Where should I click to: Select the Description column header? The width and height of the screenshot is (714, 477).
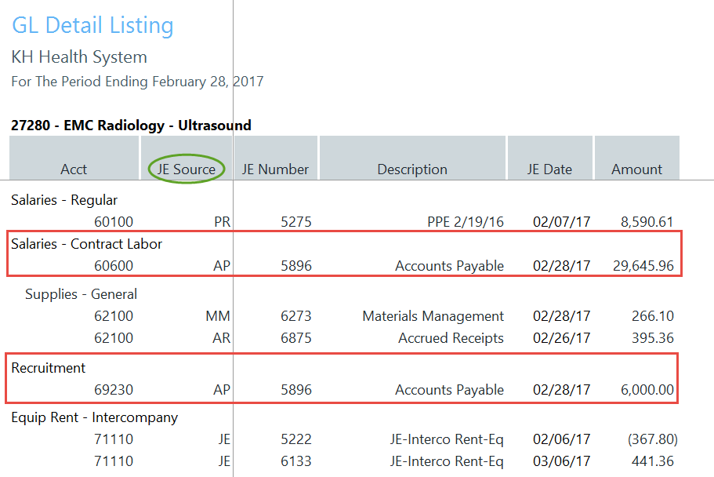tap(412, 169)
